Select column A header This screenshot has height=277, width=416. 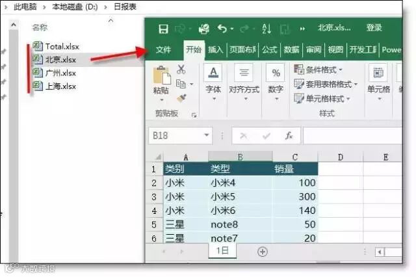pos(186,157)
